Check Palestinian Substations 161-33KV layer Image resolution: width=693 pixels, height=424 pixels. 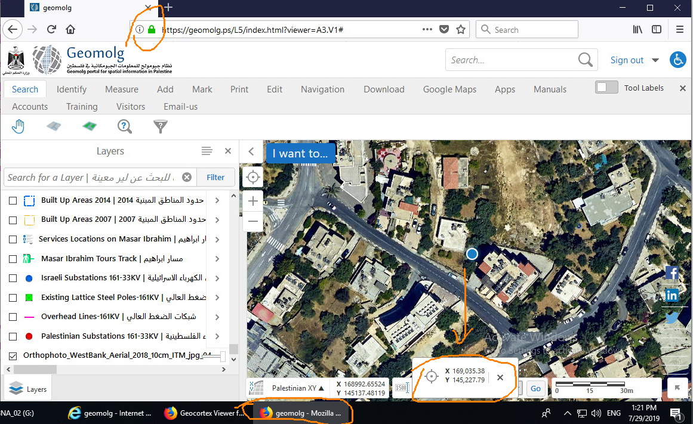point(13,336)
